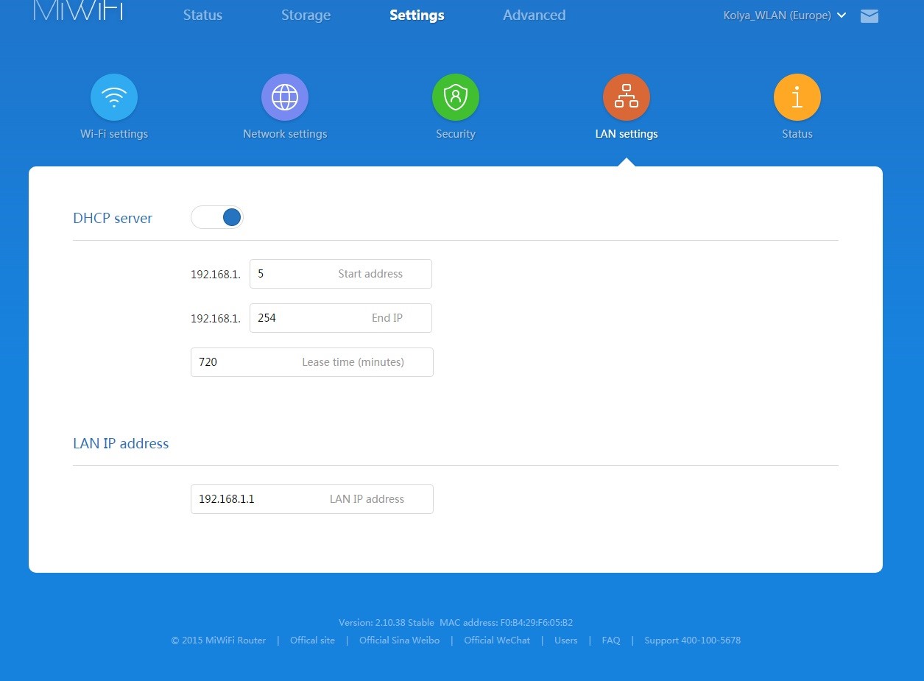Expand the Kolya_WLAN (Europe) dropdown
The height and width of the screenshot is (681, 924).
(x=785, y=15)
